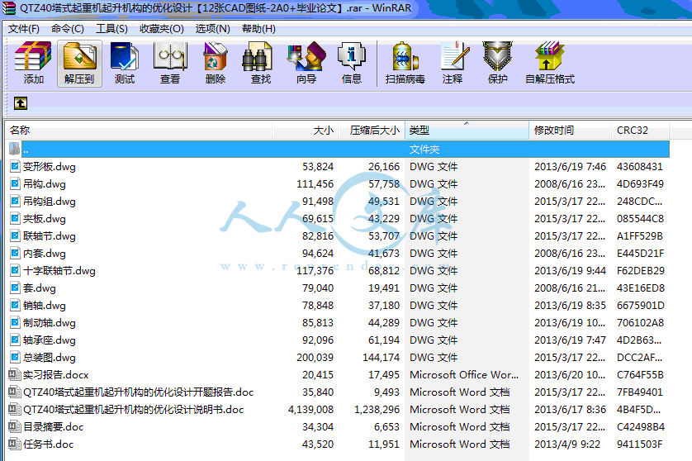Click the Delete (删除) toolbar icon

[x=216, y=63]
